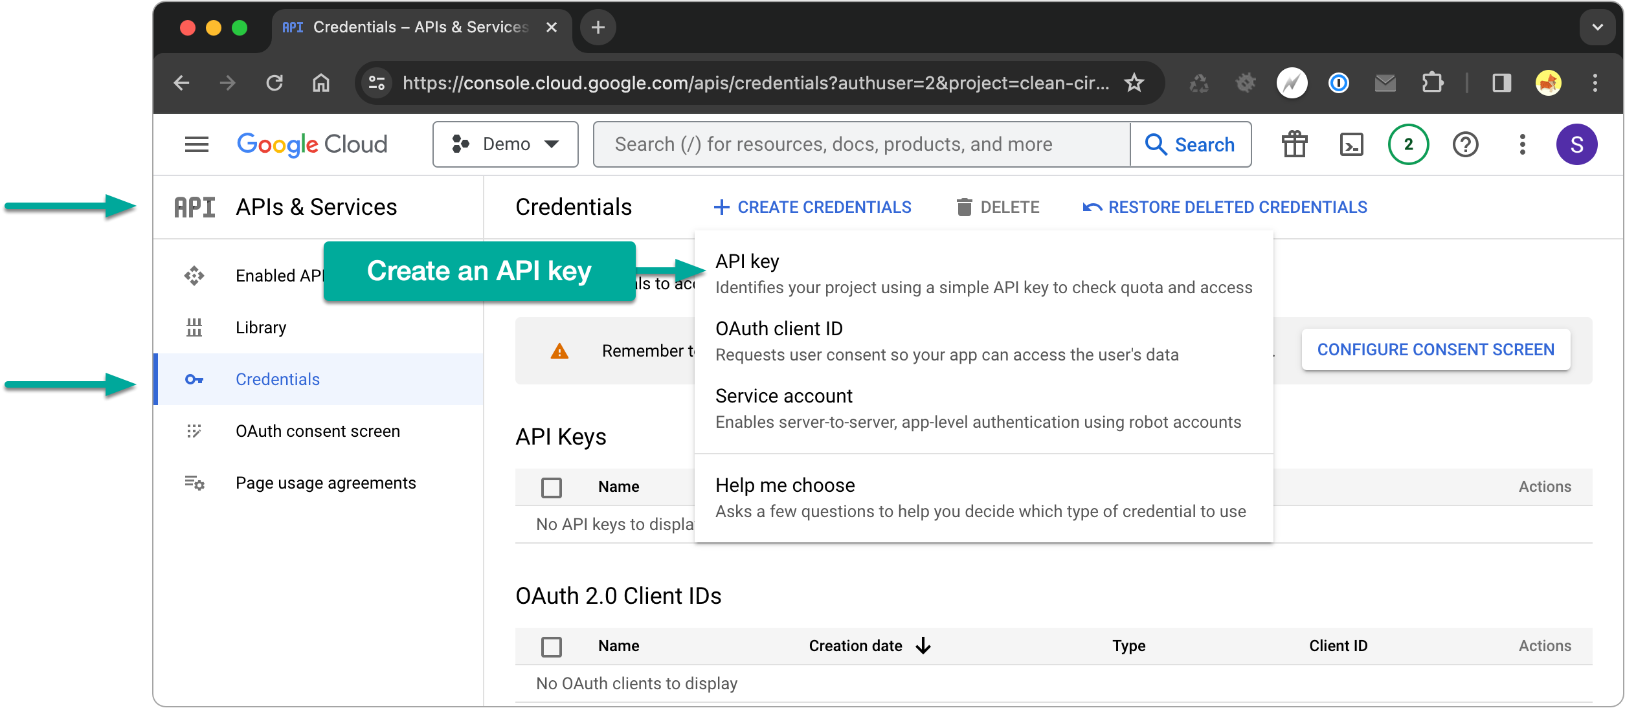Reload the page with refresh icon

(x=275, y=83)
